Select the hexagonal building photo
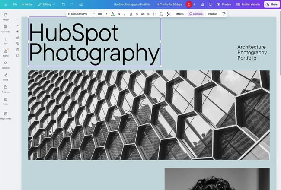The image size is (281, 190). (149, 115)
